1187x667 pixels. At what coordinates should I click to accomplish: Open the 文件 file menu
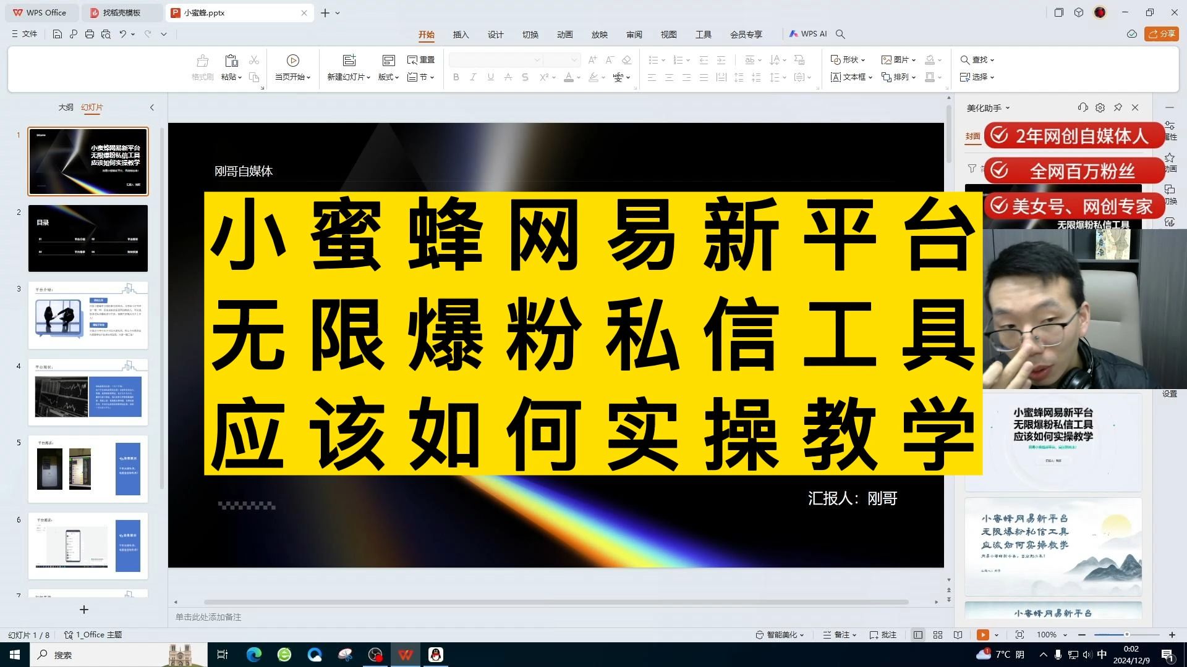coord(25,34)
